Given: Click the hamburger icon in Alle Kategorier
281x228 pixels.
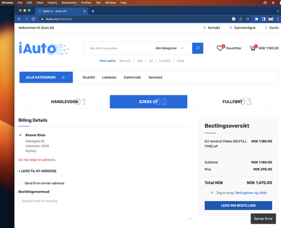Looking at the screenshot, I should (x=64, y=77).
